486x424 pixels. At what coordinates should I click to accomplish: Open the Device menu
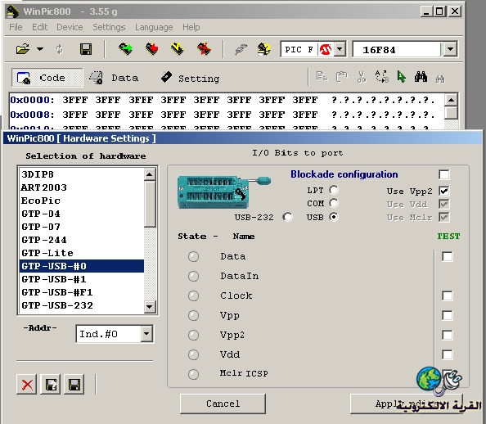[70, 27]
